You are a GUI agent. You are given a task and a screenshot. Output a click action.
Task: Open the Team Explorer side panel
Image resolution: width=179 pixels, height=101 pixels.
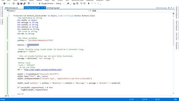pyautogui.click(x=176, y=26)
